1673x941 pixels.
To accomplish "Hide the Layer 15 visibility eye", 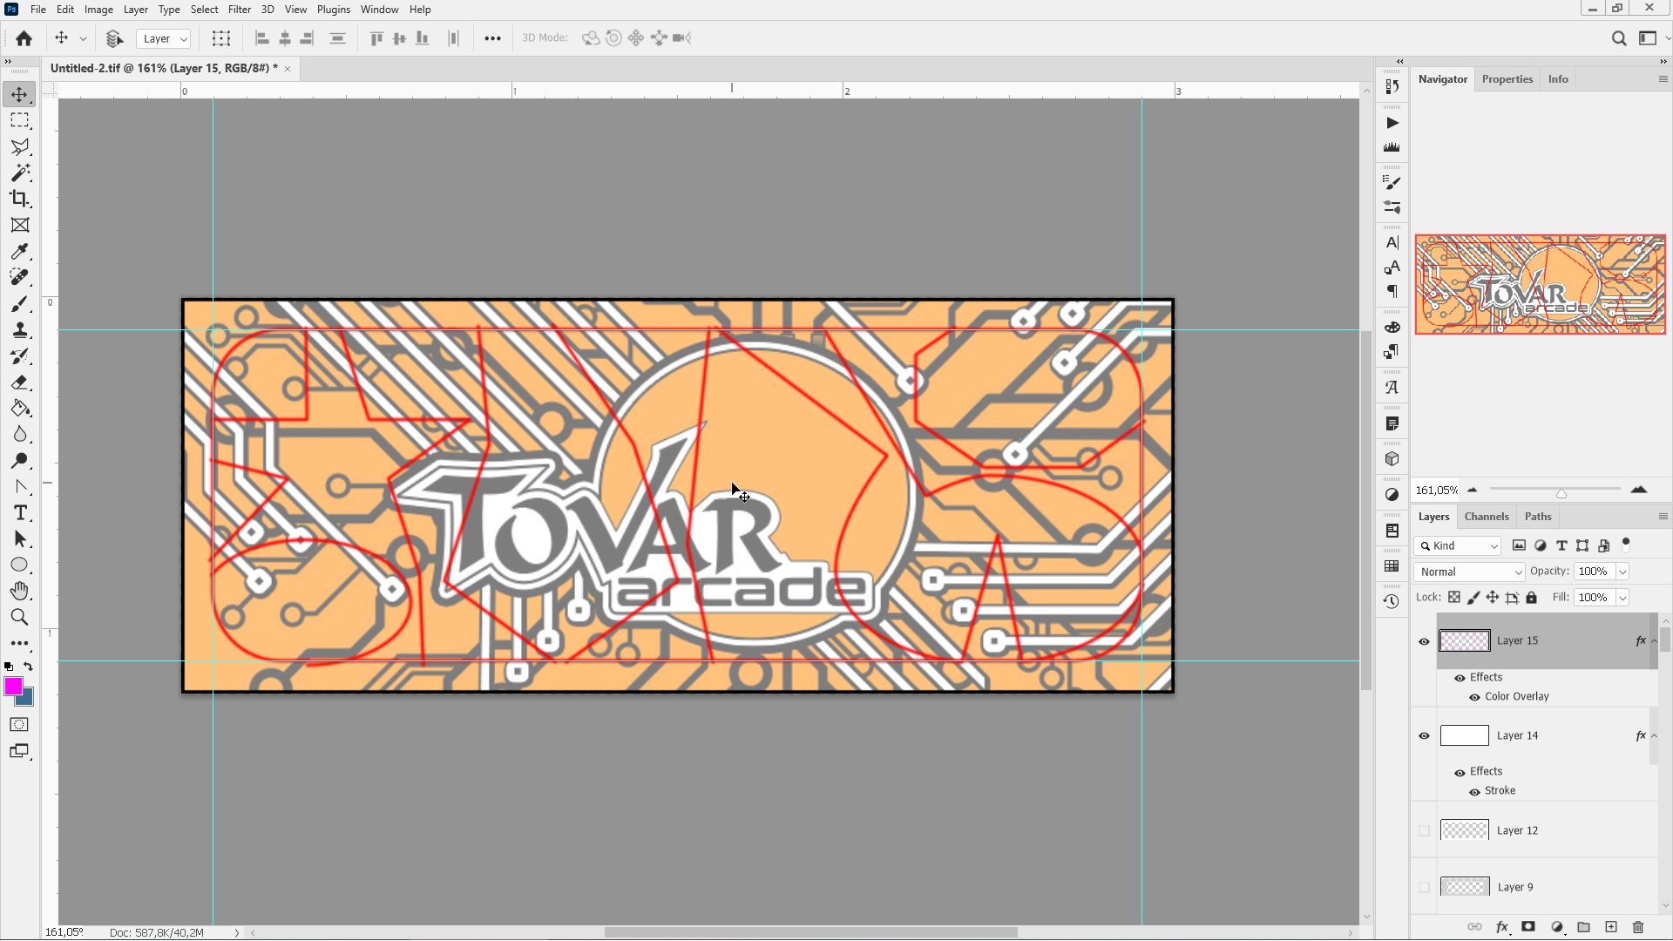I will click(1424, 640).
